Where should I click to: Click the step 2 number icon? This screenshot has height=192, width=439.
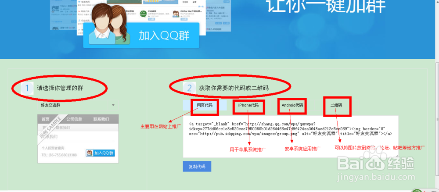190,88
